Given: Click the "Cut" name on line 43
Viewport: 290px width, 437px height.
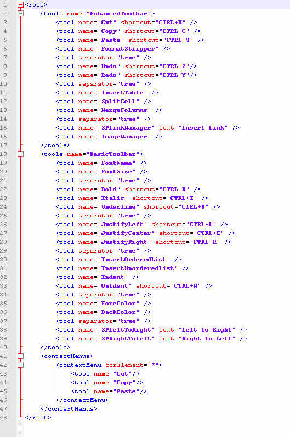Looking at the screenshot, I should 122,373.
